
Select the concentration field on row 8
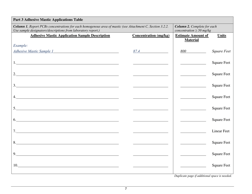pyautogui.click(x=150, y=144)
